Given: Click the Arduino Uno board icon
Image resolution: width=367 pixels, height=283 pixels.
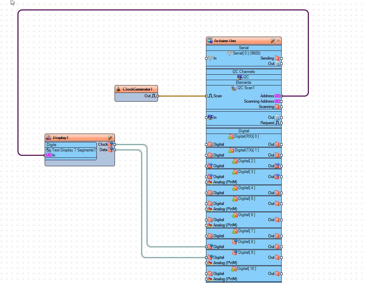Looking at the screenshot, I should [210, 40].
